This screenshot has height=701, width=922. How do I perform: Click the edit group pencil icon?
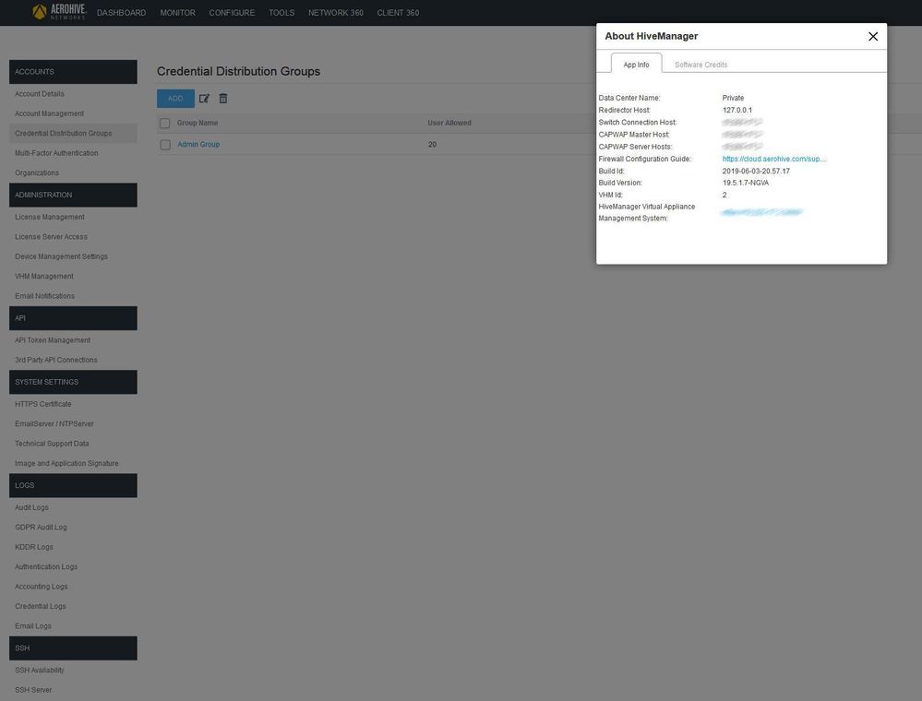click(x=204, y=99)
